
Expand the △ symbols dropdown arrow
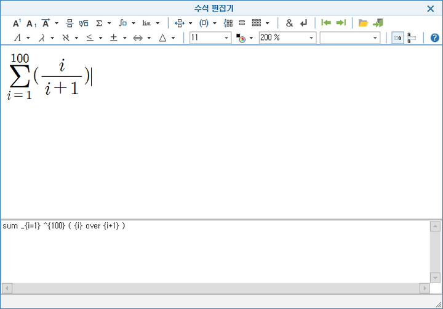(173, 38)
